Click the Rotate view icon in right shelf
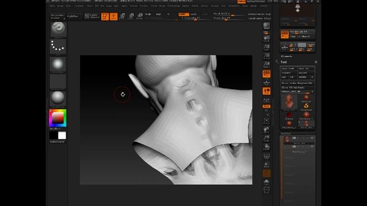 pos(266,147)
